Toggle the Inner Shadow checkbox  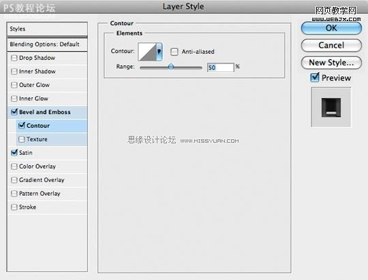click(14, 71)
